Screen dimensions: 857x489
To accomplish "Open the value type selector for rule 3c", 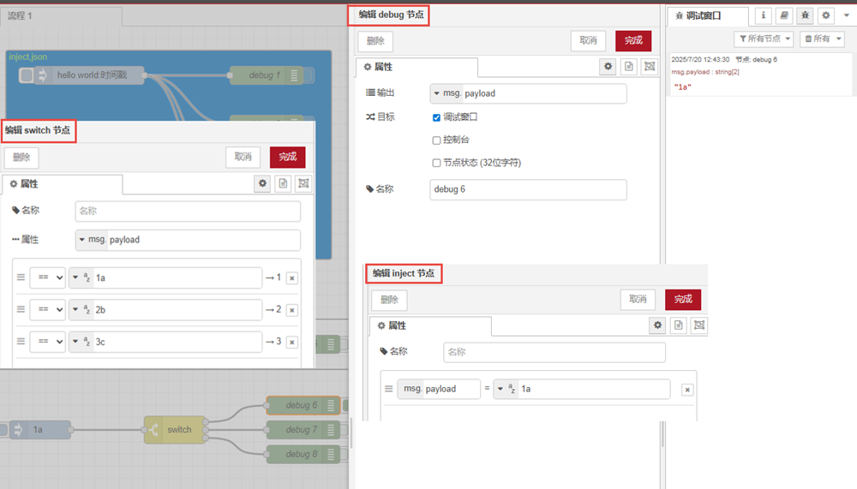I will coord(81,342).
